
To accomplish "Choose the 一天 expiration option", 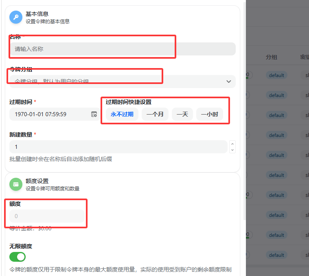I will [182, 114].
